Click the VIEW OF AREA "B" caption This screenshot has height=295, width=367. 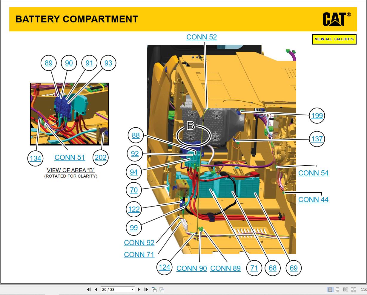point(71,170)
